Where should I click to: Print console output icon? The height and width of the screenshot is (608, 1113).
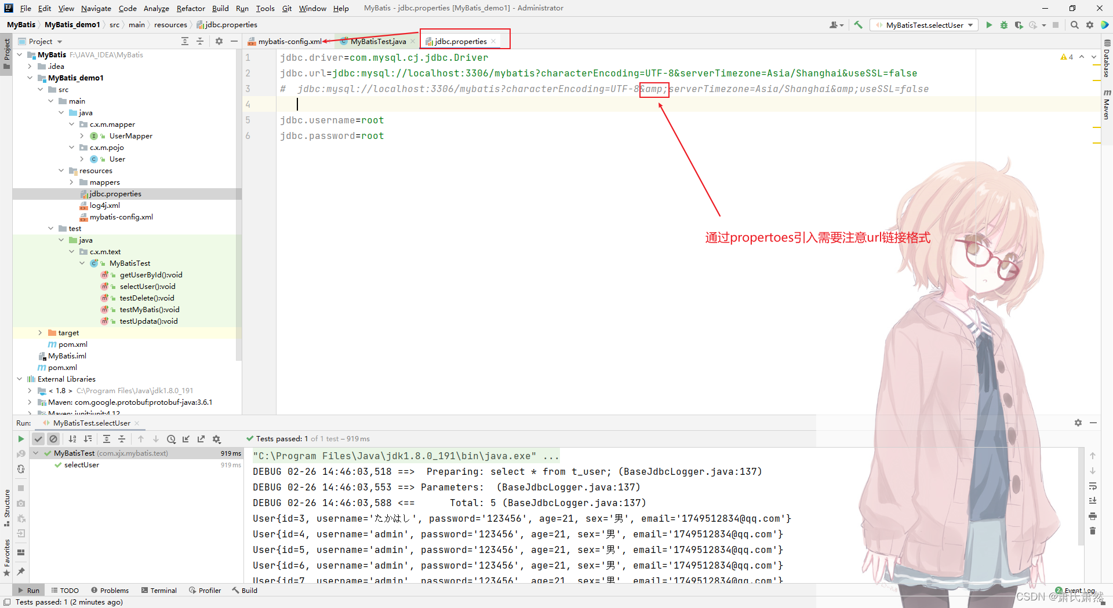pyautogui.click(x=1093, y=516)
